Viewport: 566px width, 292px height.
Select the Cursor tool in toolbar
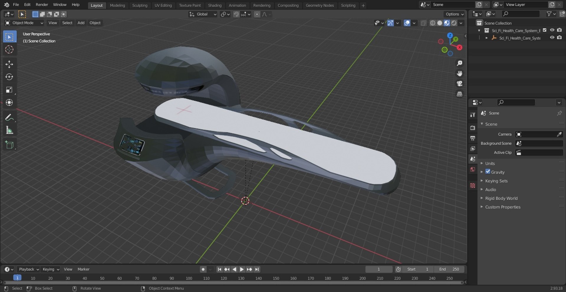click(9, 50)
